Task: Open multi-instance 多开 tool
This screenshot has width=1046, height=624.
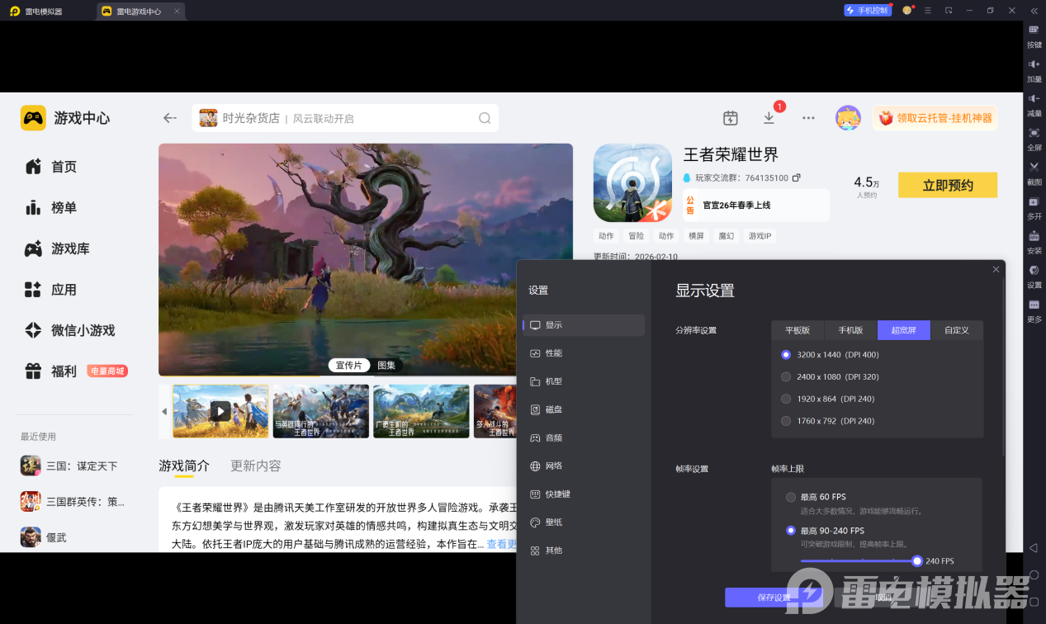Action: point(1034,208)
